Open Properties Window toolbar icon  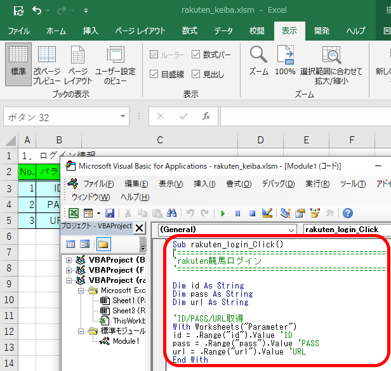300,213
